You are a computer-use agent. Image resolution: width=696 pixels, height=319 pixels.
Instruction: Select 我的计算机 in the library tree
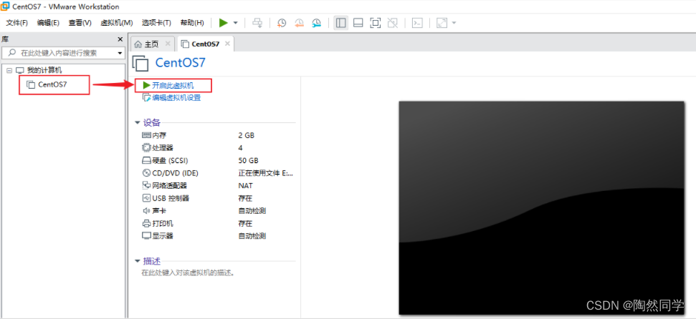[x=44, y=70]
